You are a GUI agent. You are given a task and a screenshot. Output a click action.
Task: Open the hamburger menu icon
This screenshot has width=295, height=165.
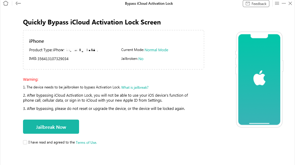point(277,3)
